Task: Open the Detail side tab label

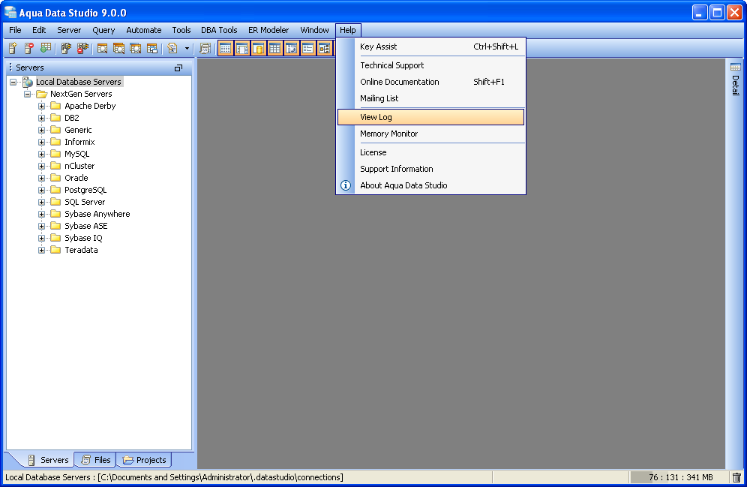Action: point(736,86)
